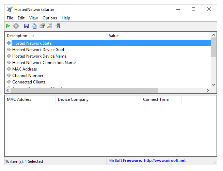223x171 pixels.
Task: Start the hosted network with green play icon
Action: pyautogui.click(x=8, y=26)
